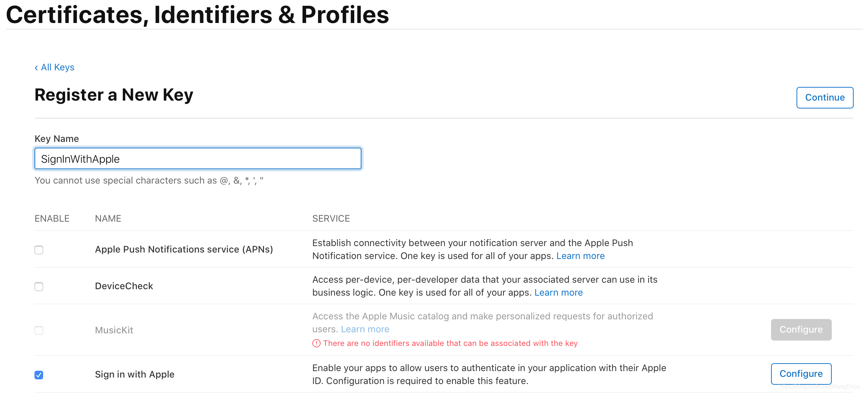Select the ENABLE column header
The height and width of the screenshot is (393, 863).
[x=52, y=218]
